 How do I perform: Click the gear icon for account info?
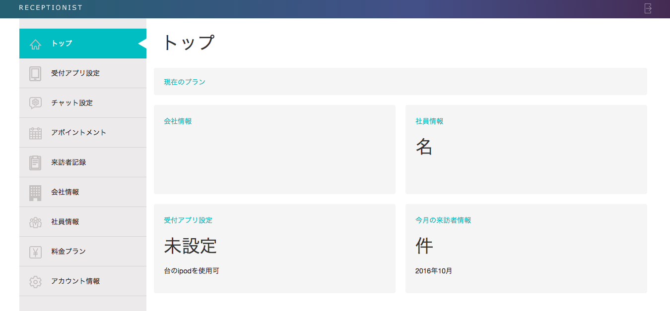pos(35,282)
